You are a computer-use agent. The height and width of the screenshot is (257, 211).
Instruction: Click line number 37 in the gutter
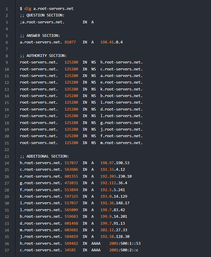pyautogui.click(x=7, y=250)
